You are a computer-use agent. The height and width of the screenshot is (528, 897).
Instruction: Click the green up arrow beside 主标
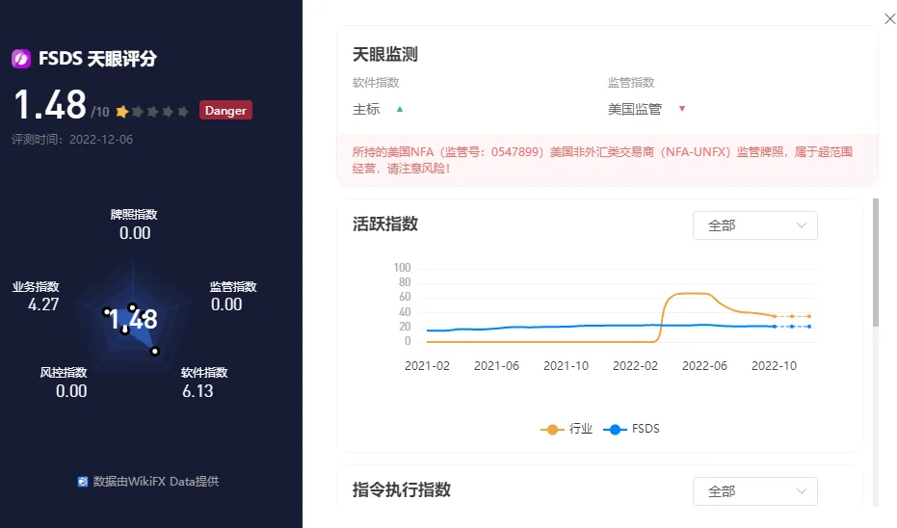(x=400, y=109)
